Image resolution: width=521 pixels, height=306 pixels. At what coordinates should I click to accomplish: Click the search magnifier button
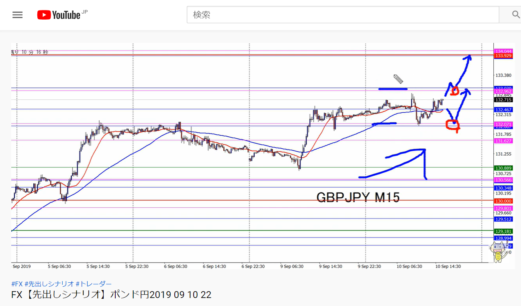click(x=515, y=15)
